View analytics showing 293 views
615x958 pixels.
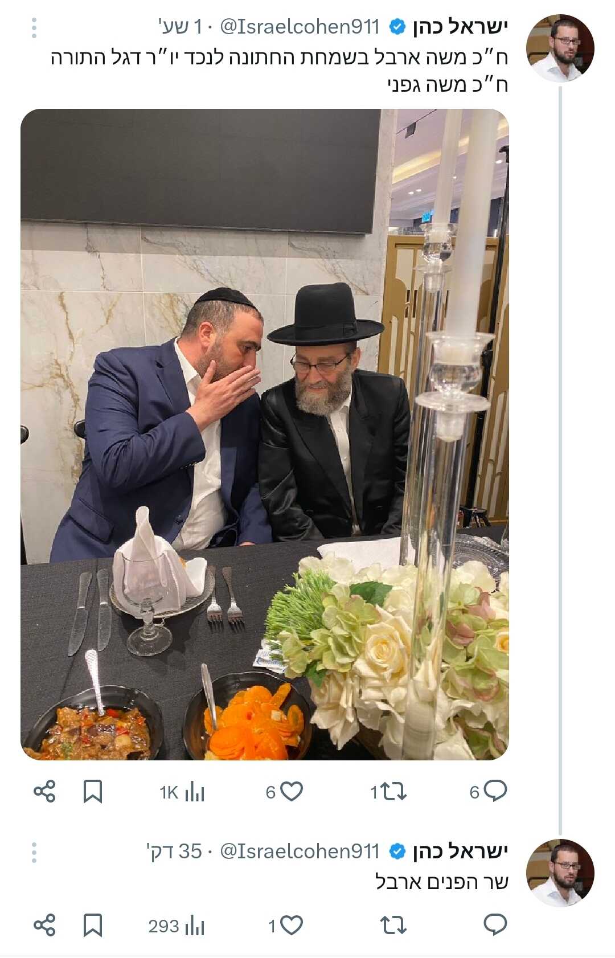pos(177,926)
